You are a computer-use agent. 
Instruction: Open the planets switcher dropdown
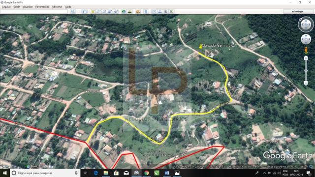[x=138, y=12]
